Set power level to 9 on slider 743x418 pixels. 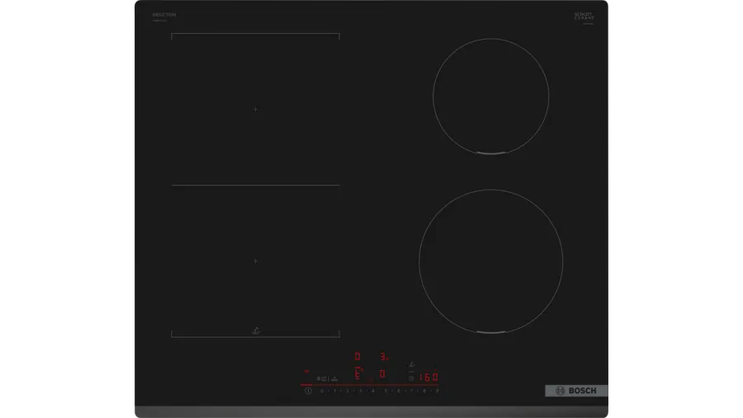(436, 390)
